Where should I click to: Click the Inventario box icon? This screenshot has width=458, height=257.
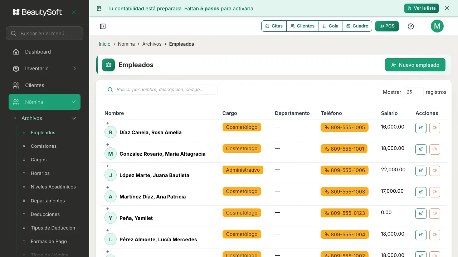[16, 69]
